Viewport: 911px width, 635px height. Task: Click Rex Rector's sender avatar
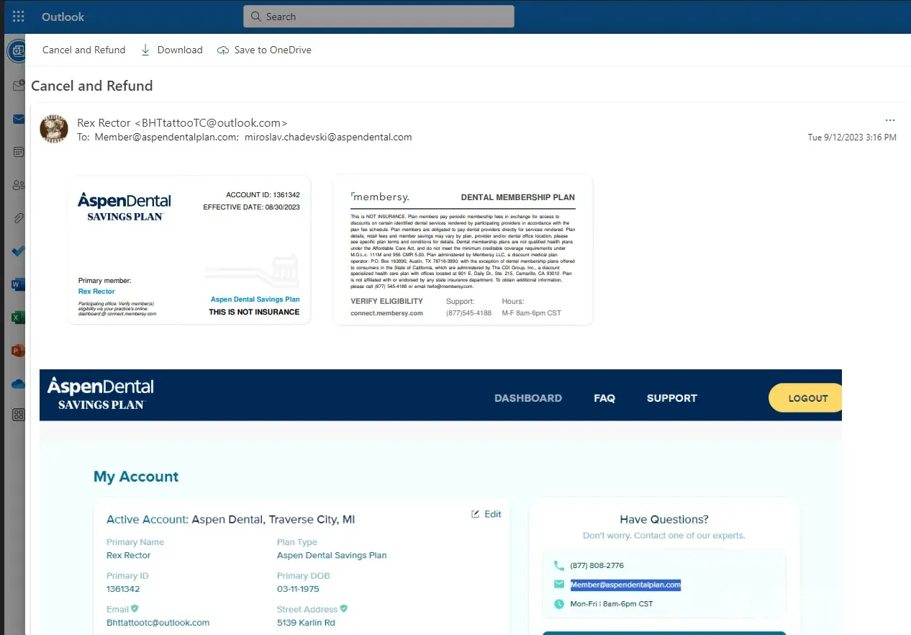(54, 129)
